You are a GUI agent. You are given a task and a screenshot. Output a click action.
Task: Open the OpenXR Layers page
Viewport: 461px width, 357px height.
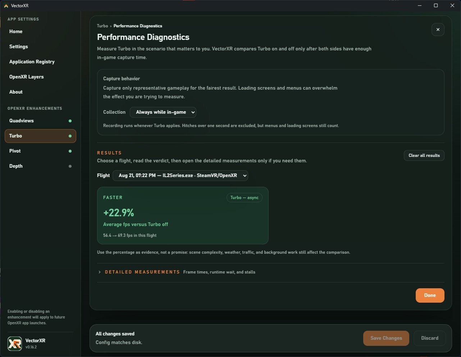27,77
